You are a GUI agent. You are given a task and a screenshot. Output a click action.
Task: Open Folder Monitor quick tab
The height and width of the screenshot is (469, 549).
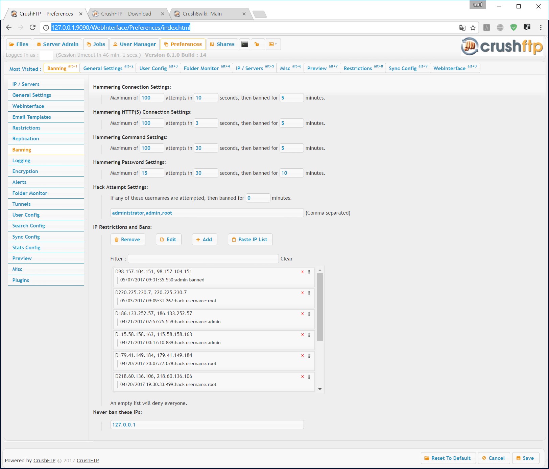tap(207, 68)
